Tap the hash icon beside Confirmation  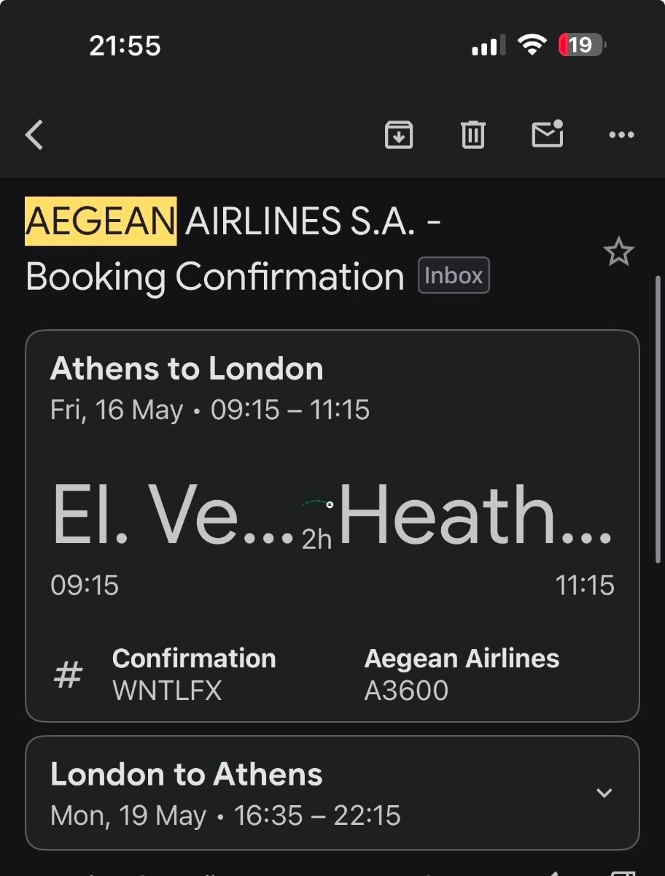(x=69, y=674)
